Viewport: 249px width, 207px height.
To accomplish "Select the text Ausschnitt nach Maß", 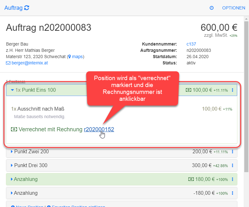I will (x=41, y=109).
